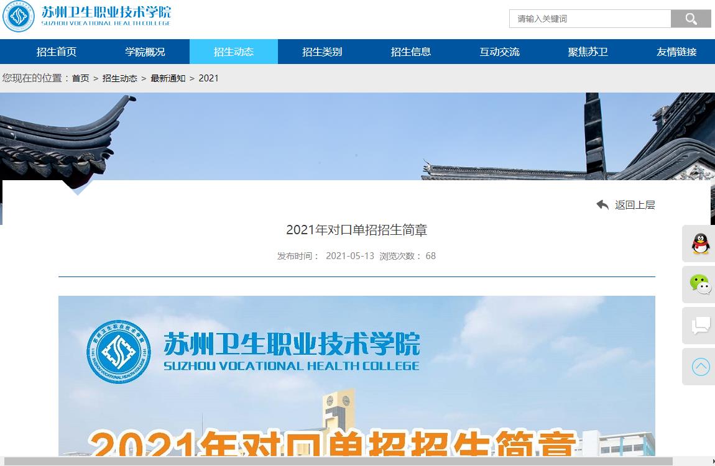Screen dimensions: 715x466
Task: Click the 2021年对口单招招生简章 poster image
Action: (x=357, y=376)
